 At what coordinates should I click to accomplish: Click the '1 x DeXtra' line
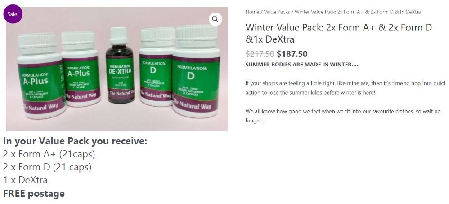[26, 180]
